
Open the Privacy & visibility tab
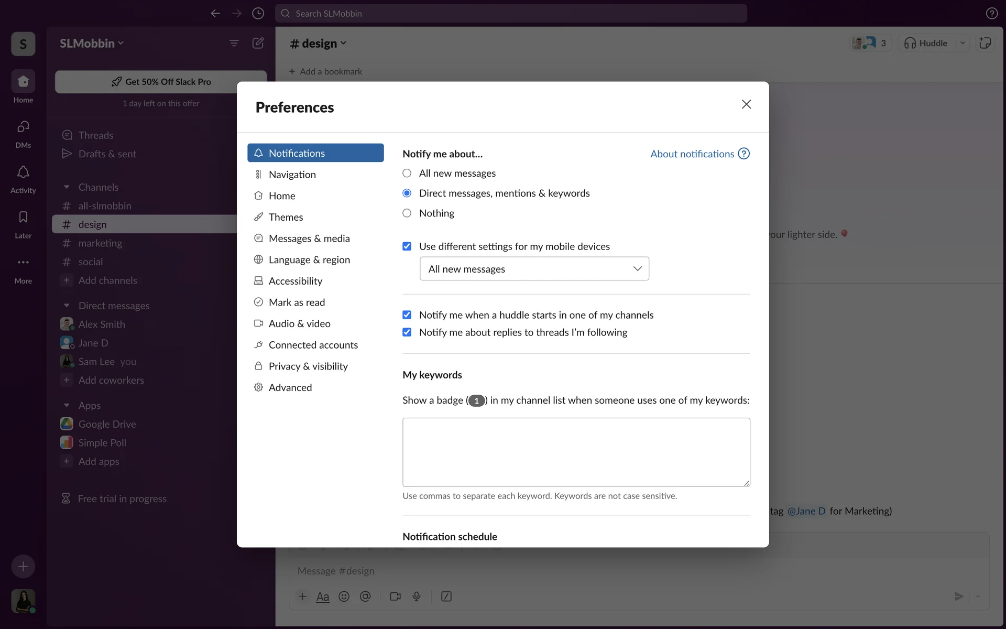[308, 366]
